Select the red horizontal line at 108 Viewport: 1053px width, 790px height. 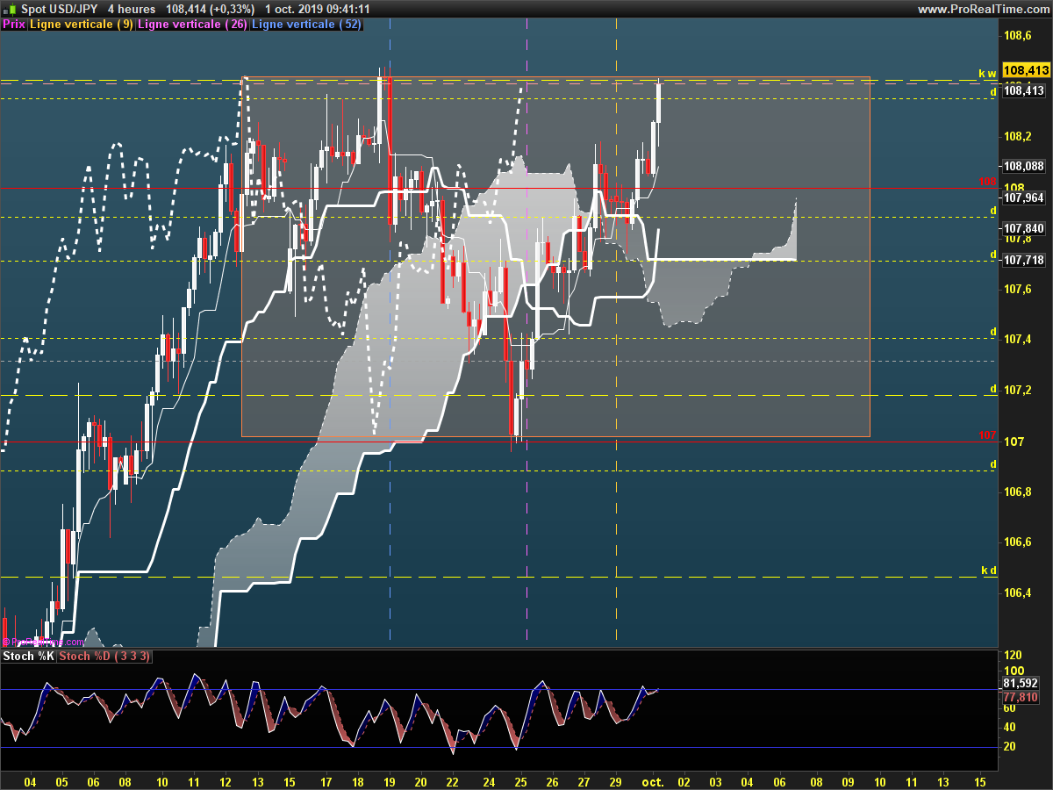click(499, 188)
